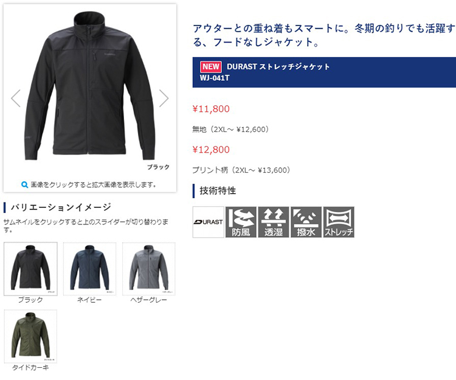Screen dimensions: 456x380
Task: Click the 技術特性 section heading
Action: (x=218, y=191)
